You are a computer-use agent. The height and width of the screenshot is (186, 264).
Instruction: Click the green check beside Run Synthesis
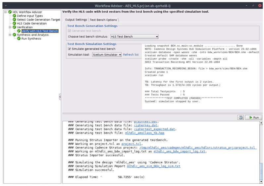19,39
